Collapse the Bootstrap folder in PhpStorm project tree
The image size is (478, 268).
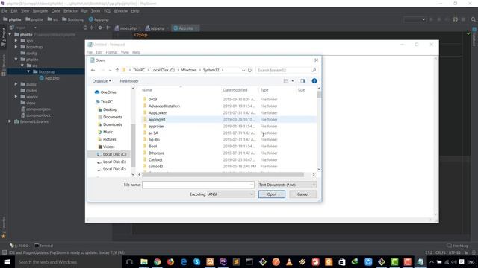28,71
